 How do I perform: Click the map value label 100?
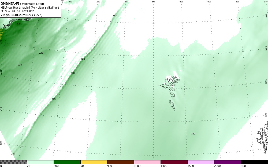(193, 134)
